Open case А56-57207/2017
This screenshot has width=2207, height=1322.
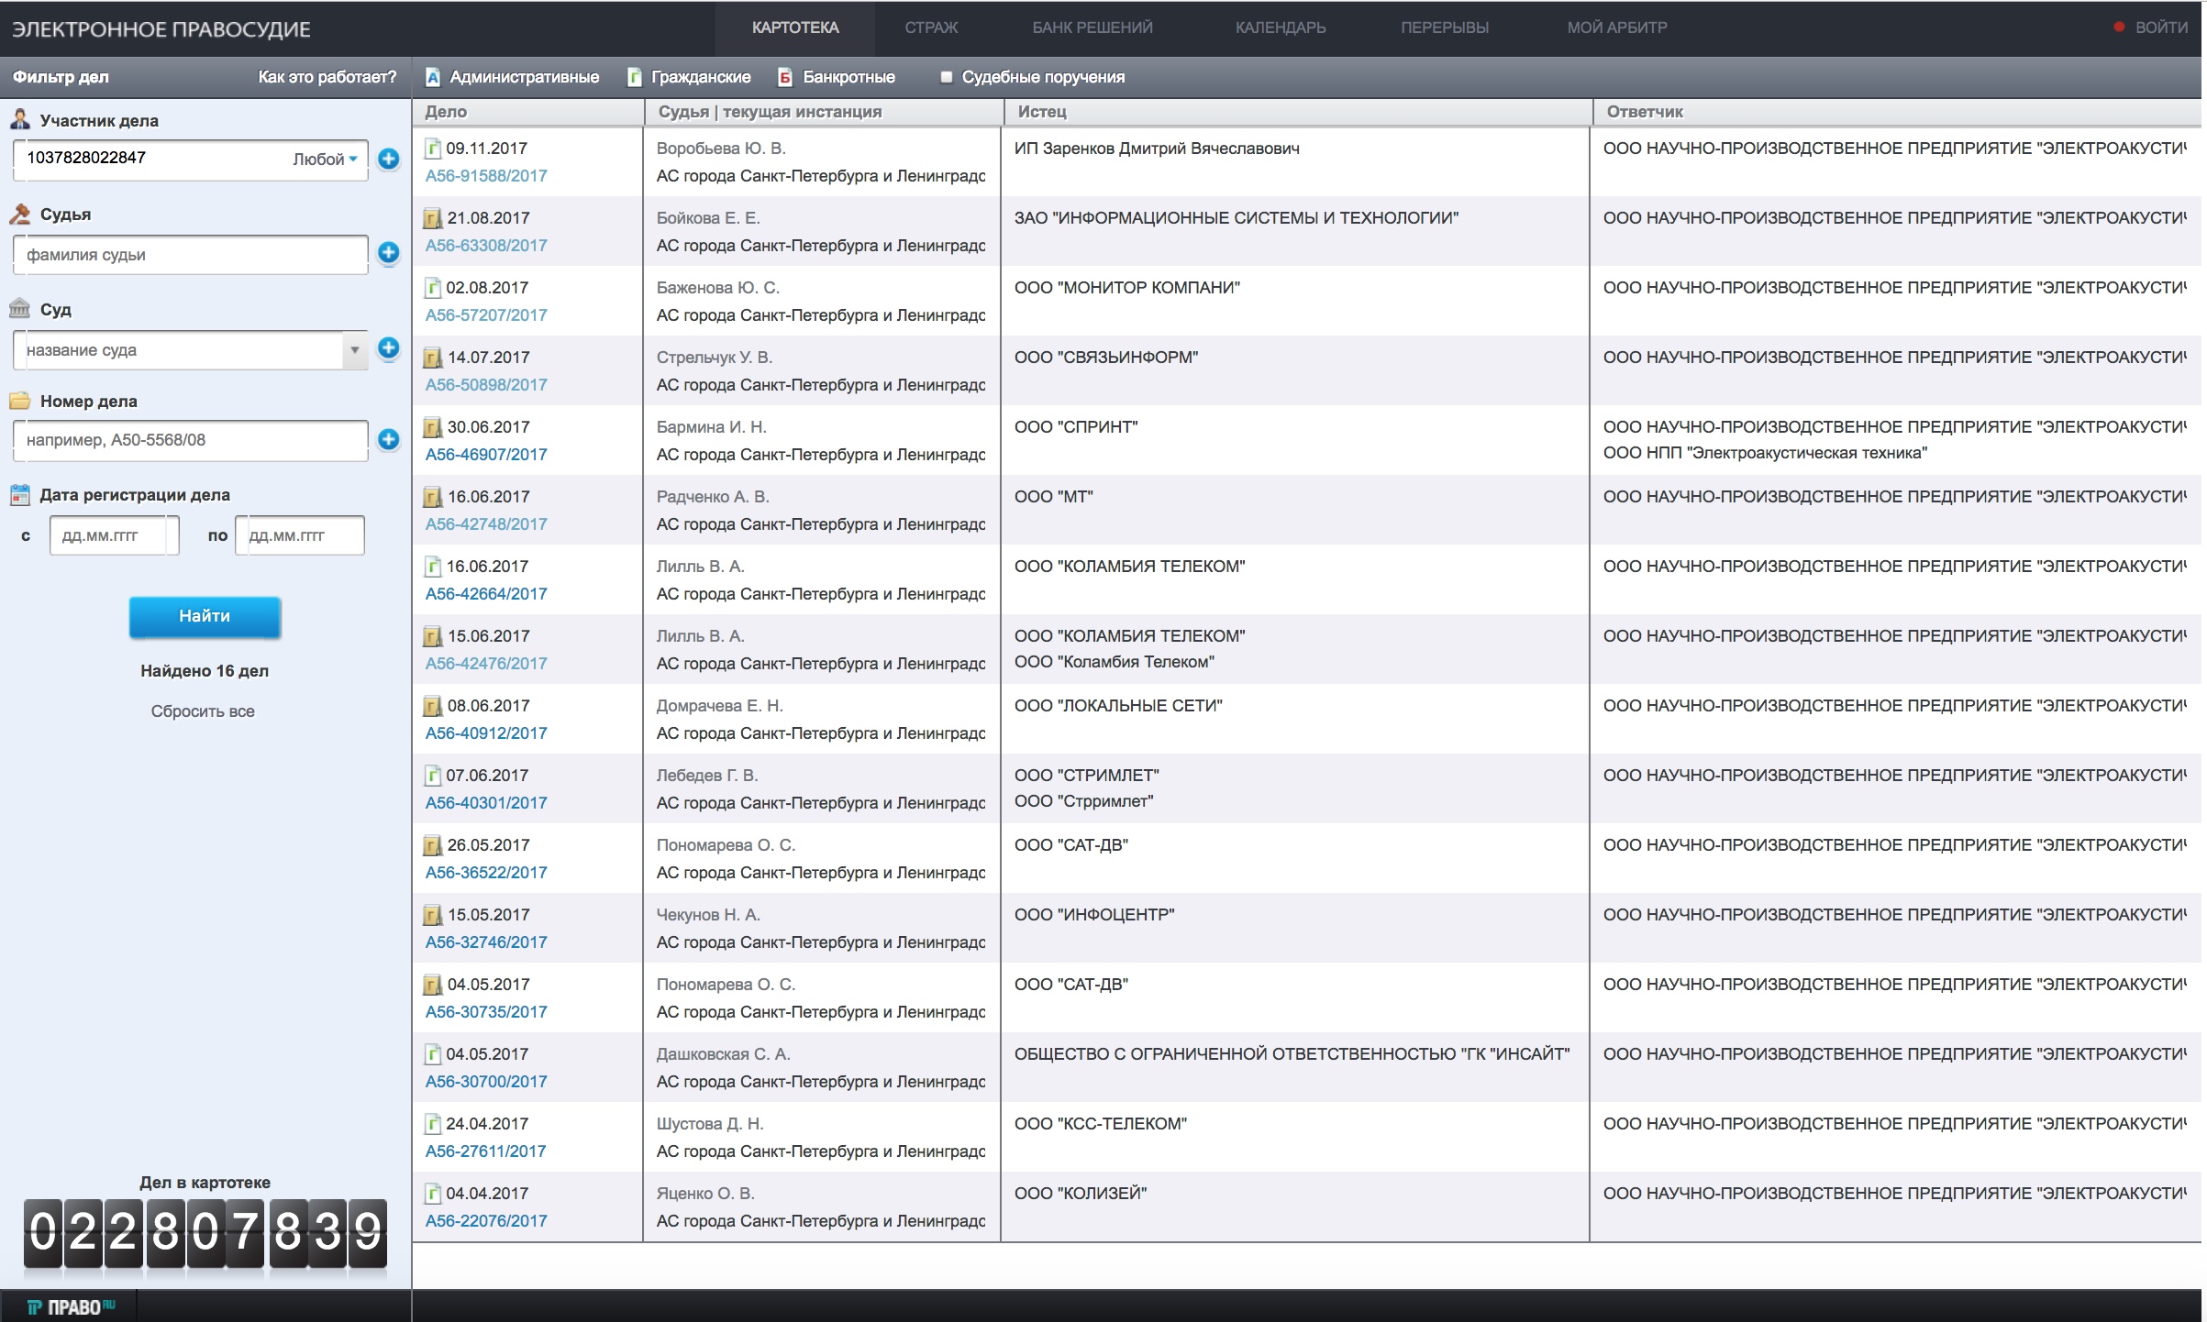486,315
